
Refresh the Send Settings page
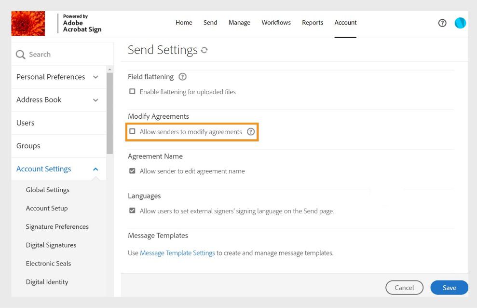point(204,50)
